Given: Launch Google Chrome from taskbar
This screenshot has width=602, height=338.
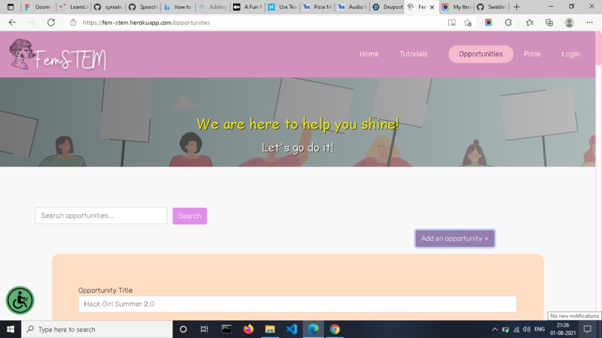Looking at the screenshot, I should [x=335, y=329].
